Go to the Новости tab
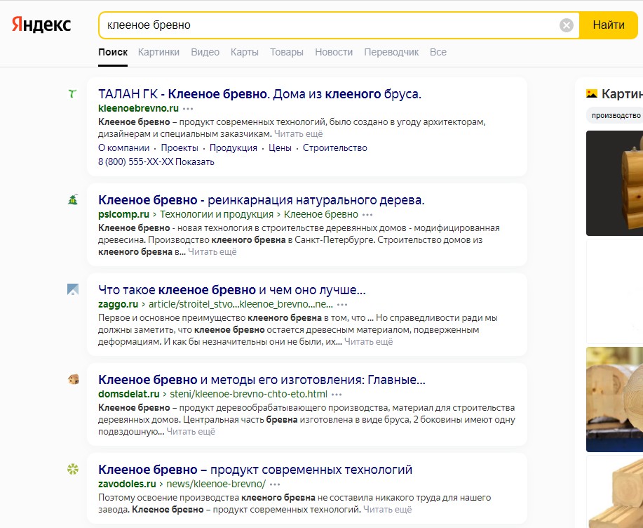 pyautogui.click(x=334, y=52)
